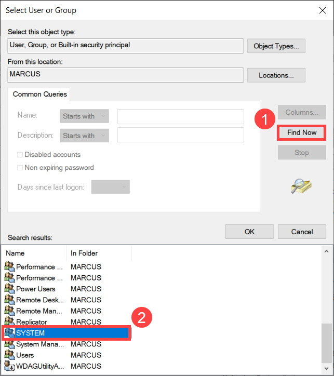Click the Remote Desk... group icon
Viewport: 334px width, 376px height.
point(10,300)
